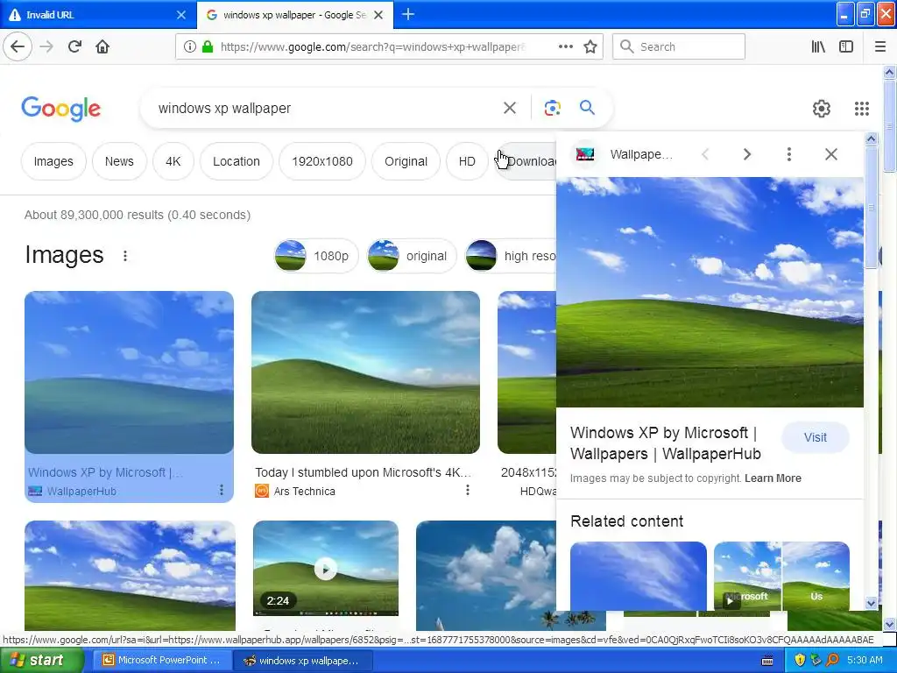Clear the Google search box text

pos(509,108)
